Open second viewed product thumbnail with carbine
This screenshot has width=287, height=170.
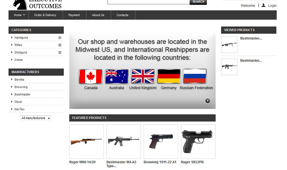click(x=229, y=67)
